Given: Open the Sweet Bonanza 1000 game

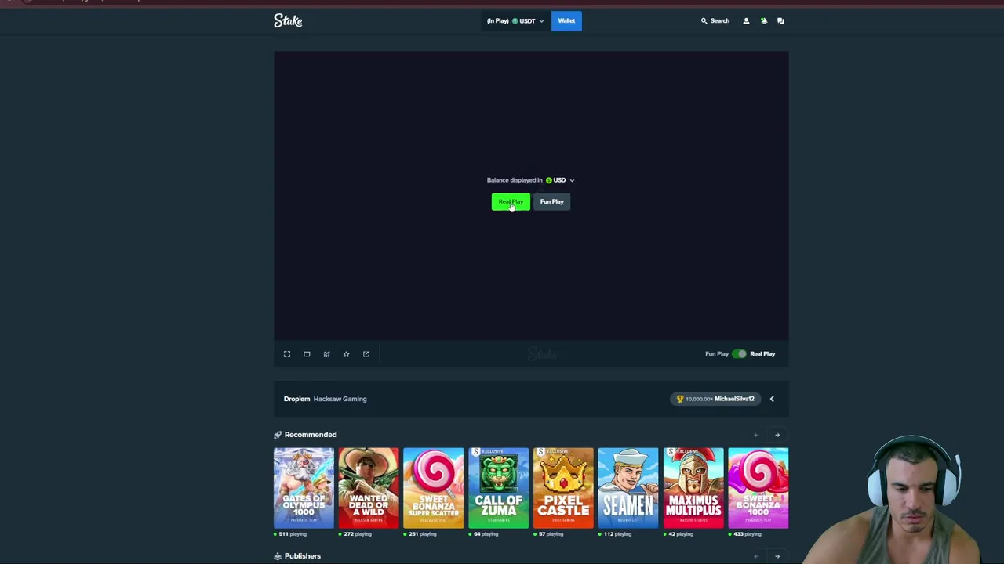Looking at the screenshot, I should [x=758, y=488].
